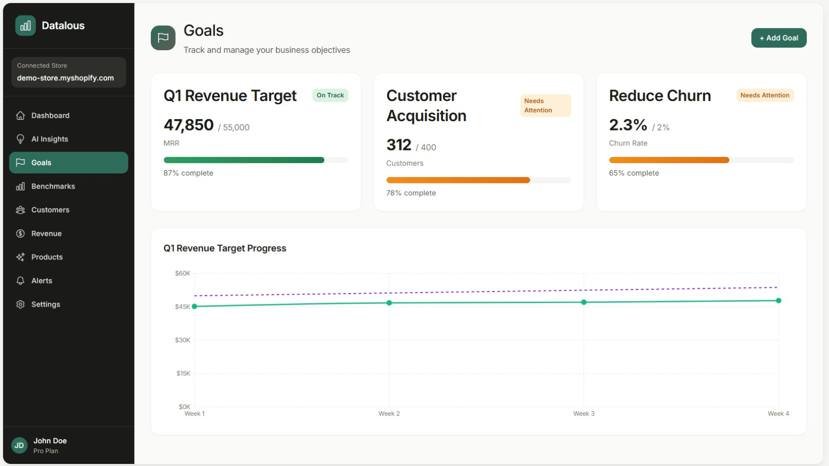Open the Benchmarks chart icon
The image size is (829, 466).
[20, 186]
